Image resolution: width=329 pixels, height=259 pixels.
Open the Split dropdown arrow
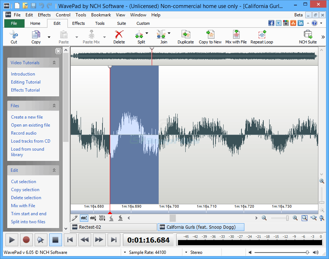(147, 33)
